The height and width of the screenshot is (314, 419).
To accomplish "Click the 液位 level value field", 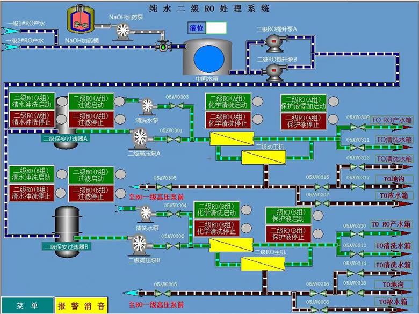I will pos(216,27).
